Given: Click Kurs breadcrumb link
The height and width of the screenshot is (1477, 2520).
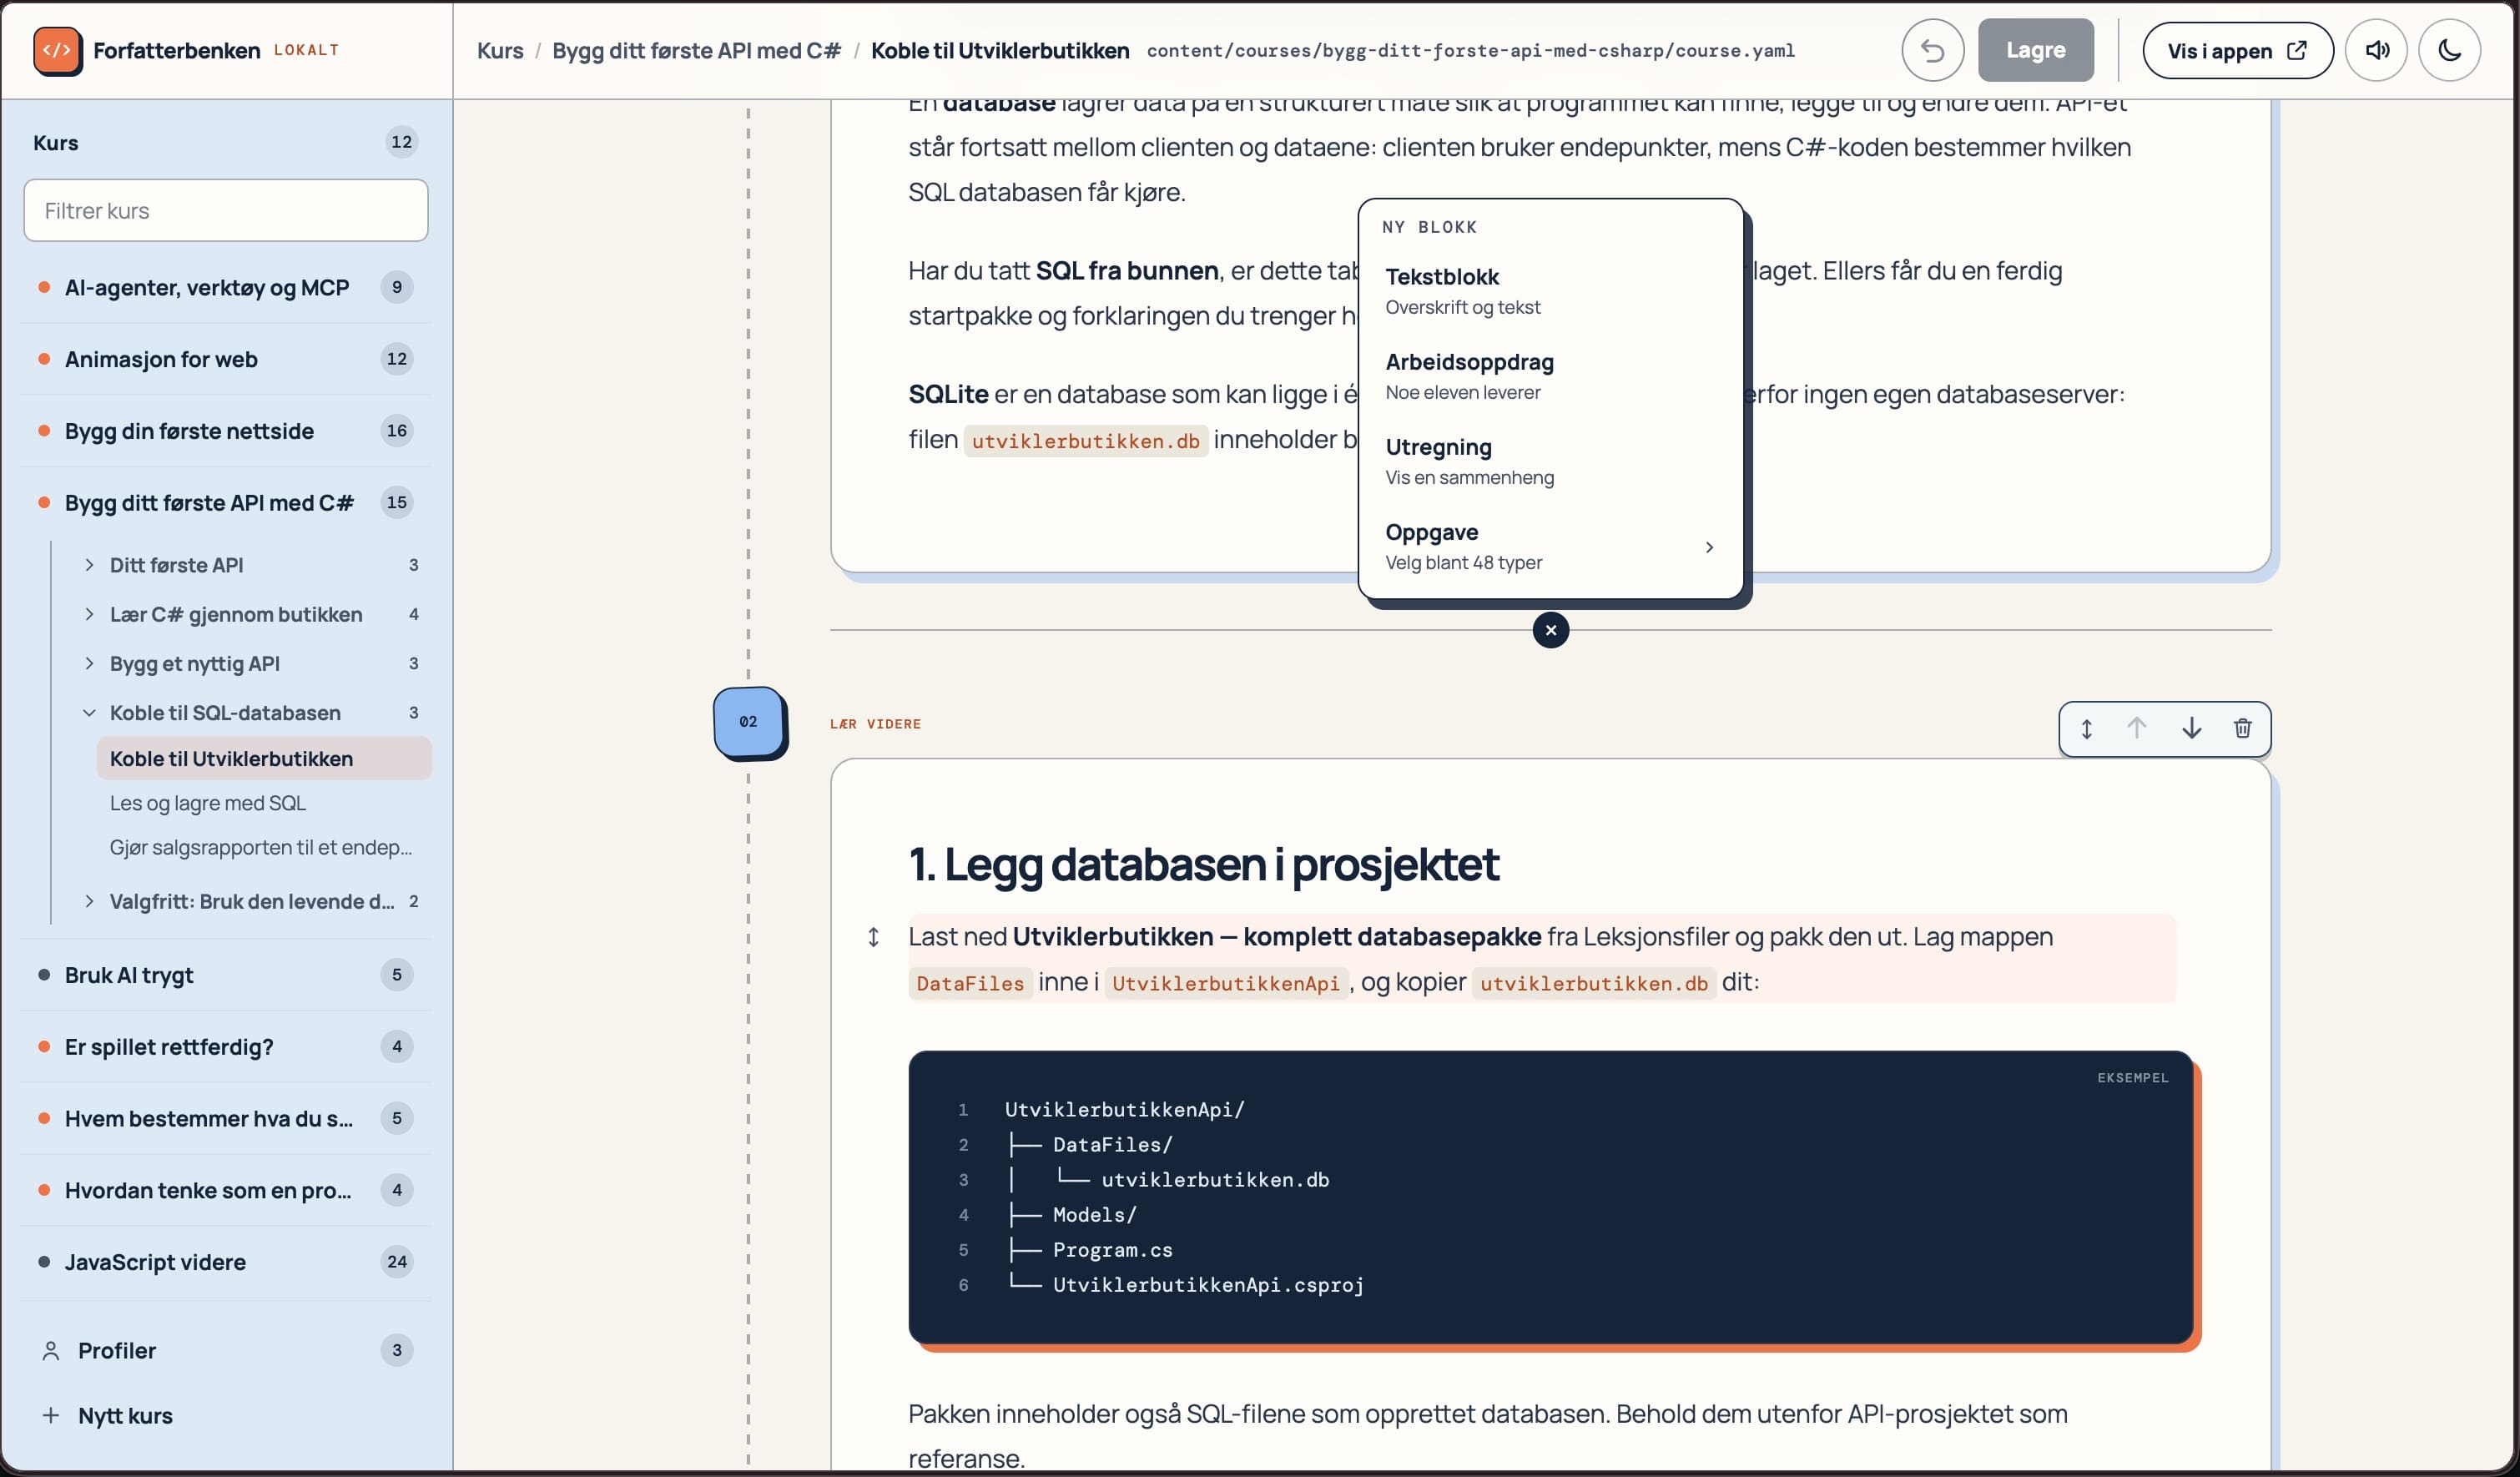Looking at the screenshot, I should (x=500, y=51).
